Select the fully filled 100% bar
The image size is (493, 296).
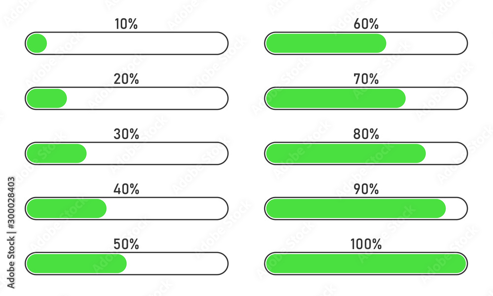(366, 263)
